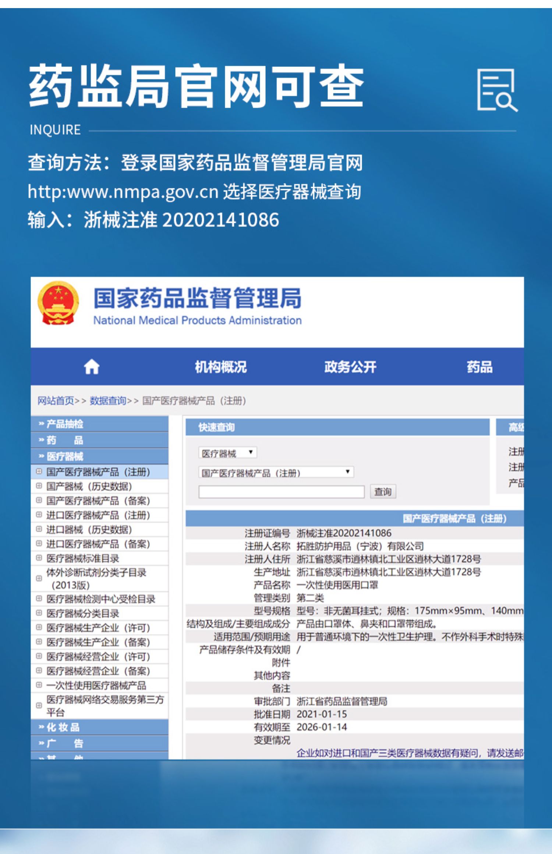The image size is (552, 854).
Task: Expand the 药品 sidebar section
Action: coord(99,440)
